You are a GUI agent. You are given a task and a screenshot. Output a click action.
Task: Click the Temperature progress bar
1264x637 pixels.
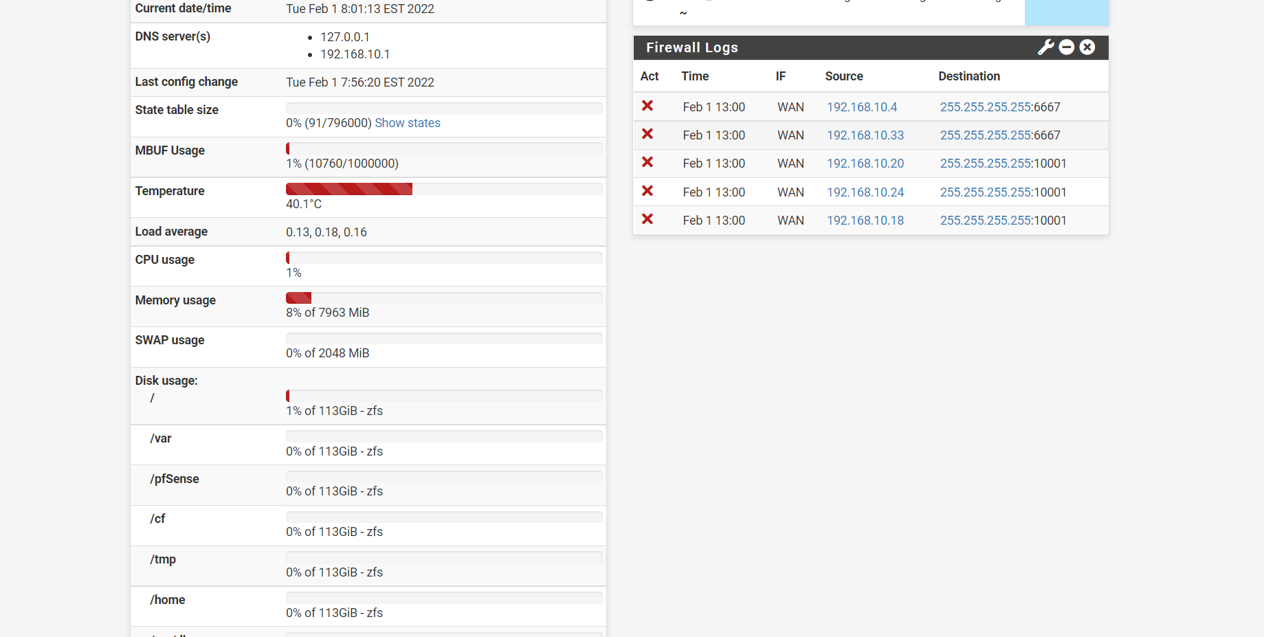444,189
